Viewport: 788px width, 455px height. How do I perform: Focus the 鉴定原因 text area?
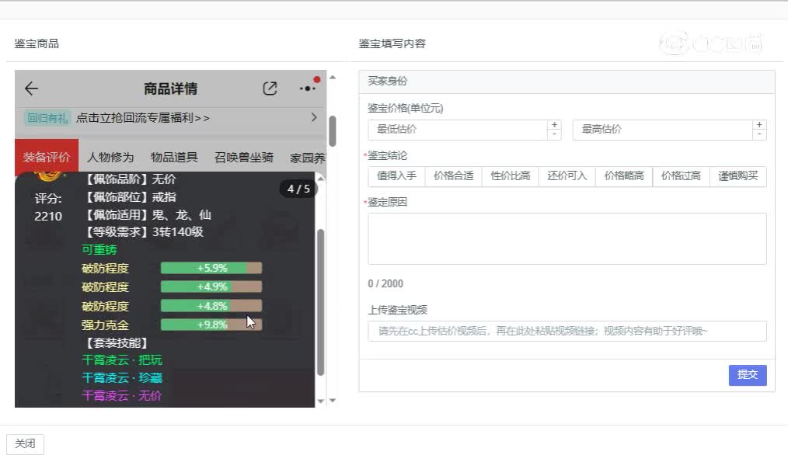point(567,238)
